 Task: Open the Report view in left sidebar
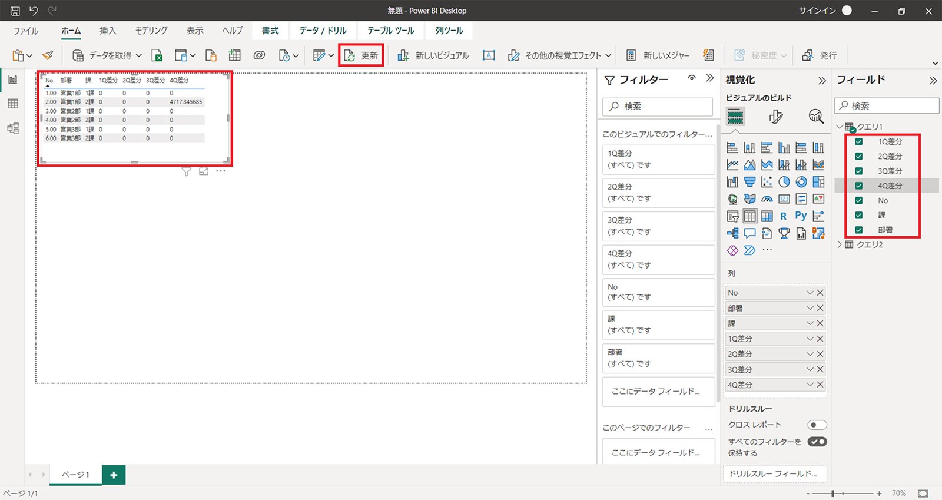point(13,80)
